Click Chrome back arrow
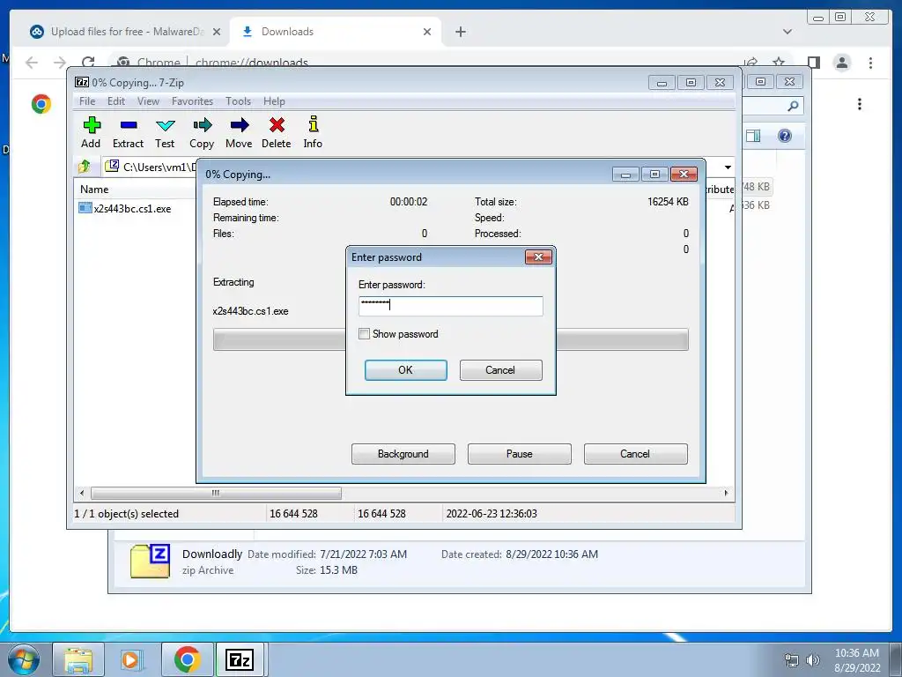This screenshot has height=677, width=902. point(32,63)
